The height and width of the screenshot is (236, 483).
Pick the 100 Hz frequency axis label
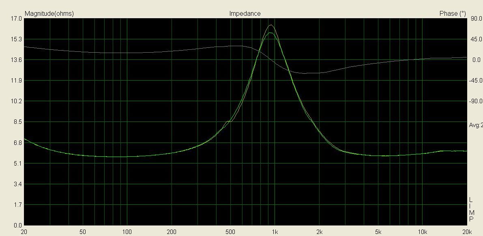point(127,232)
